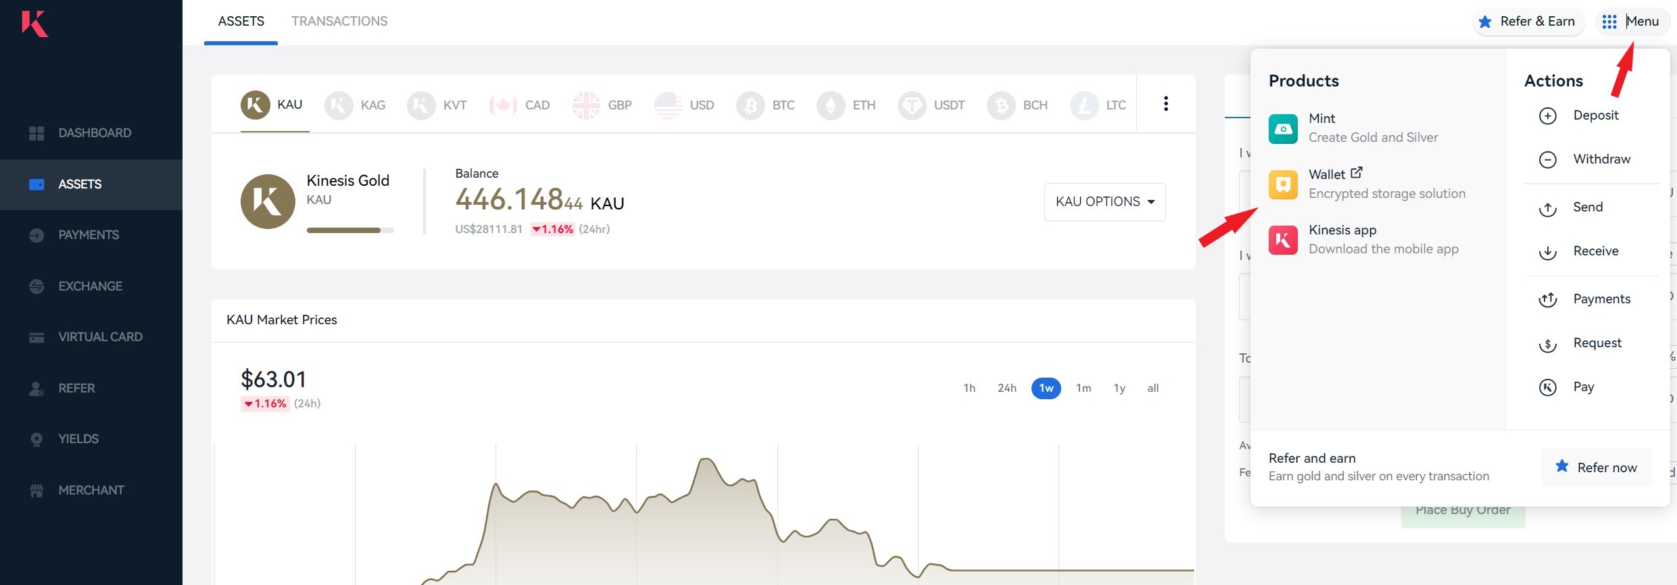Select the Kinesis app download icon
Image resolution: width=1677 pixels, height=585 pixels.
(x=1283, y=240)
